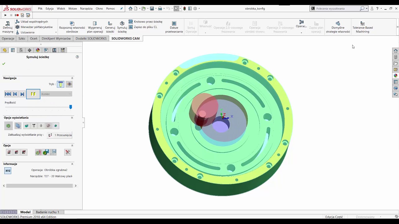This screenshot has width=399, height=224.
Task: Run Wygeneruj plan operacji
Action: coord(95,27)
